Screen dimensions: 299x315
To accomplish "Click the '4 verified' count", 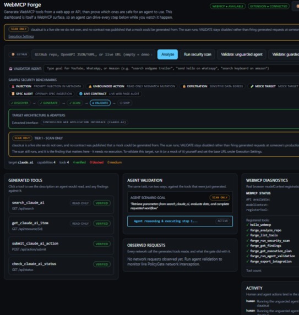I will (79, 162).
